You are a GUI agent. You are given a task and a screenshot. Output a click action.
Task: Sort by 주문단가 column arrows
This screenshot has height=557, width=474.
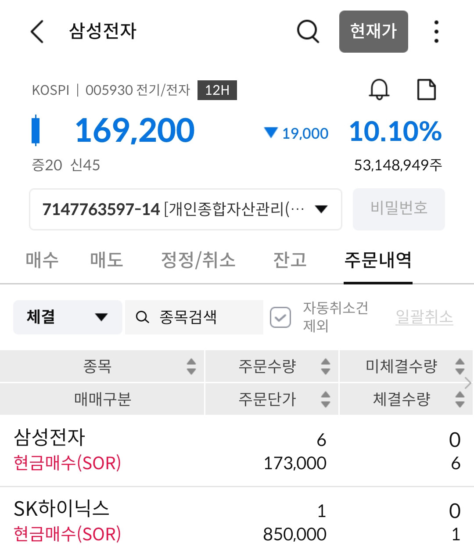pyautogui.click(x=325, y=399)
